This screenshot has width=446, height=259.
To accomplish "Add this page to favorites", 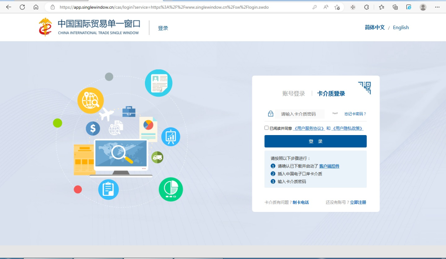I will (x=337, y=7).
